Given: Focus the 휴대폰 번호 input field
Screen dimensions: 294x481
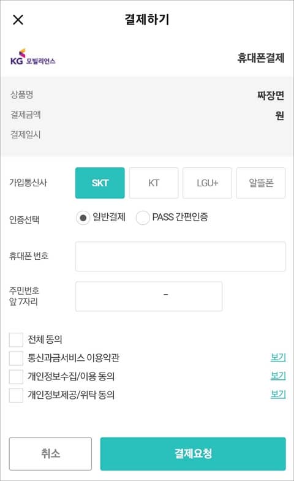Looking at the screenshot, I should (x=181, y=257).
